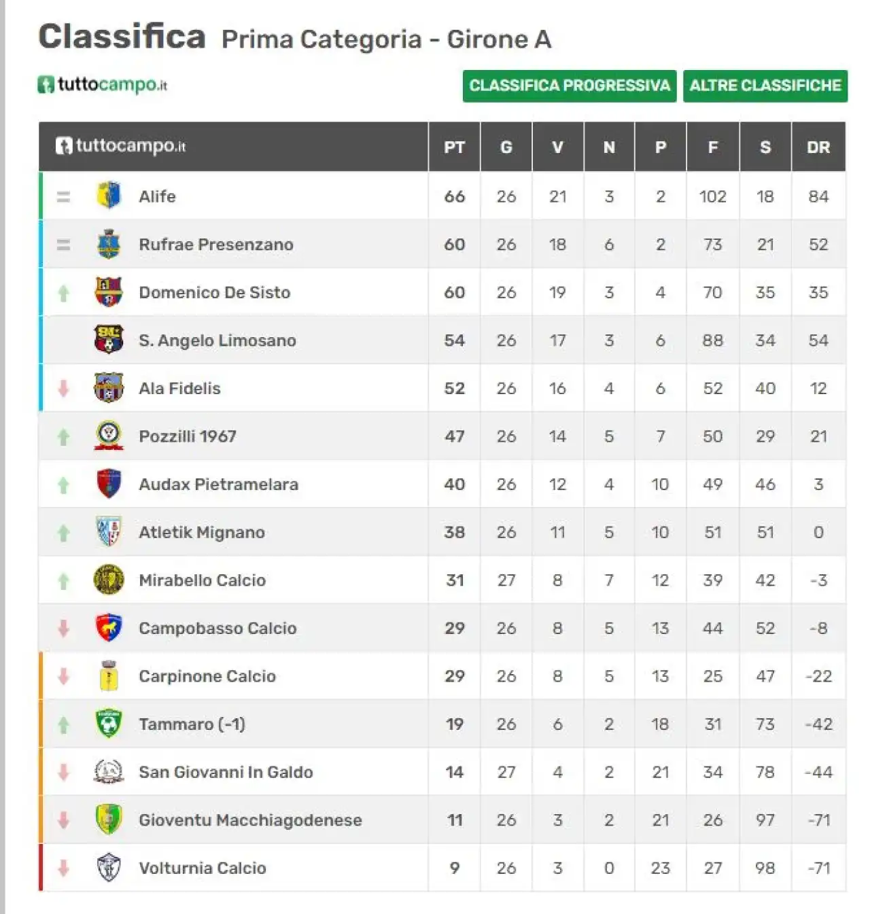Click the tuttocampo.it logo below the title
The height and width of the screenshot is (914, 870).
pyautogui.click(x=103, y=85)
